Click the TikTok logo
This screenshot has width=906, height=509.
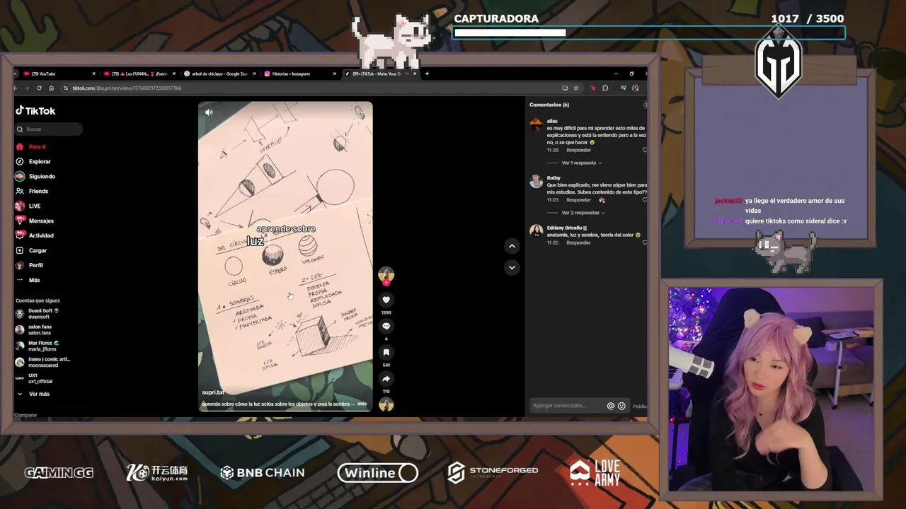[35, 111]
